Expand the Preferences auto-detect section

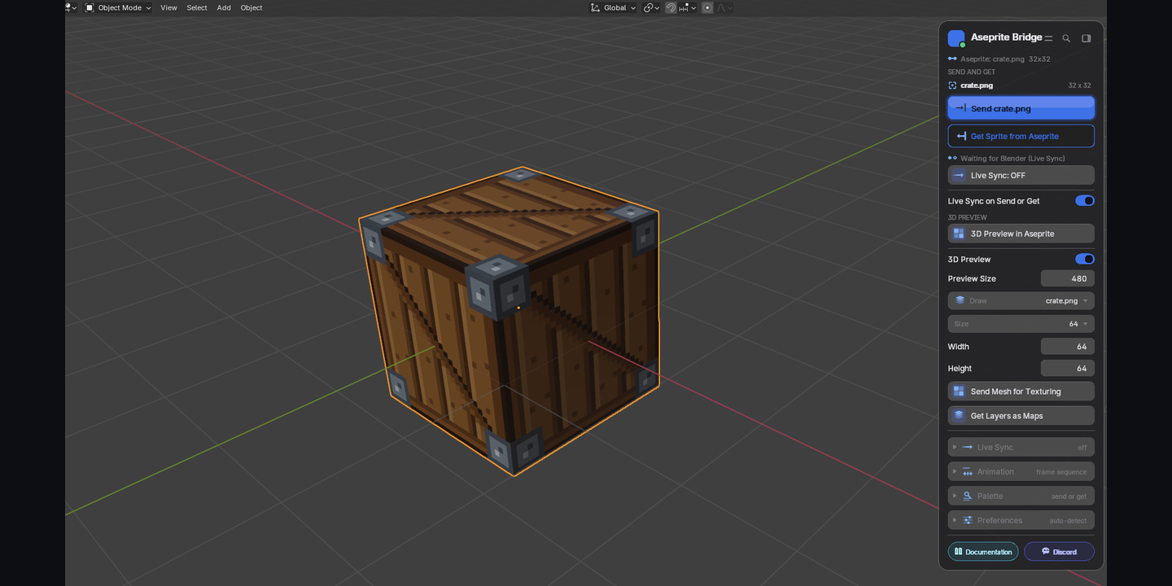[1021, 520]
